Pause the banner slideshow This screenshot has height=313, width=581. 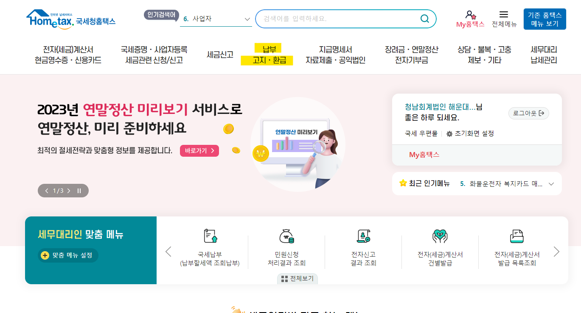tap(79, 191)
